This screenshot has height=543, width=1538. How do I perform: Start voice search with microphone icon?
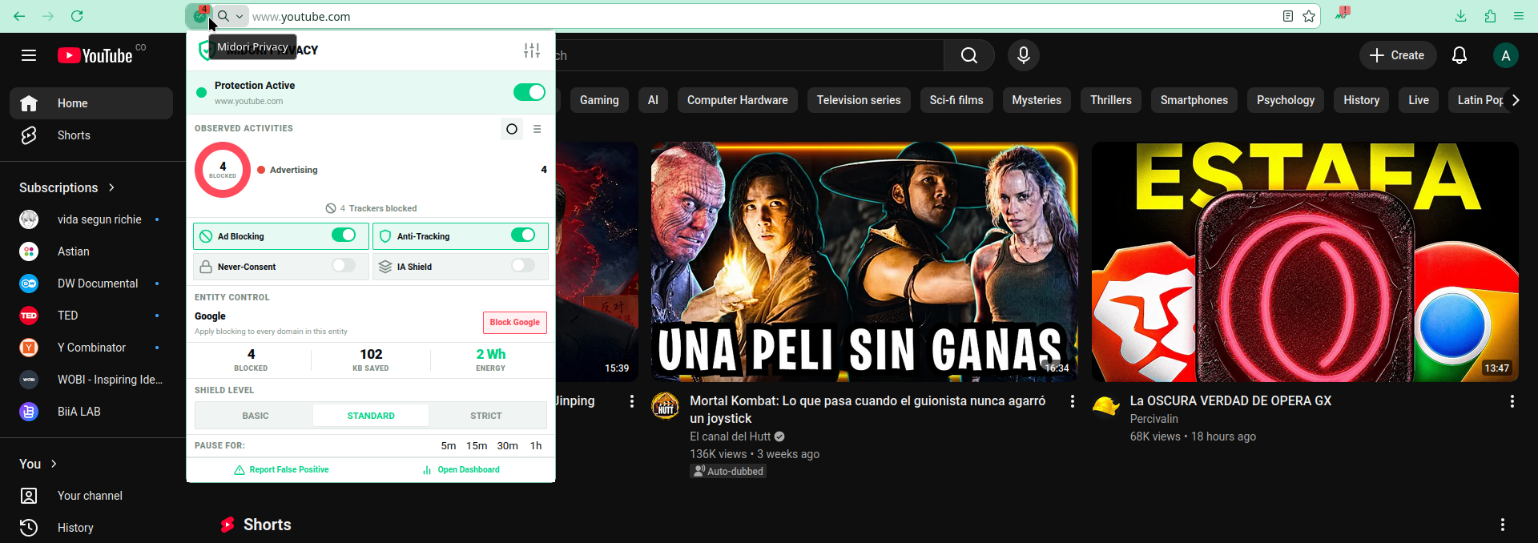1023,55
